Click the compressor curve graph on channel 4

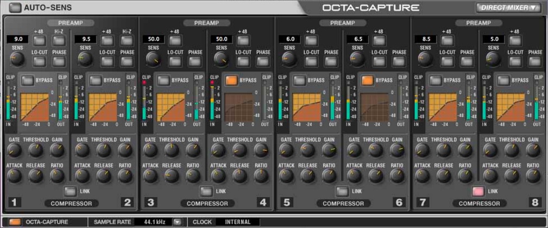(x=239, y=107)
